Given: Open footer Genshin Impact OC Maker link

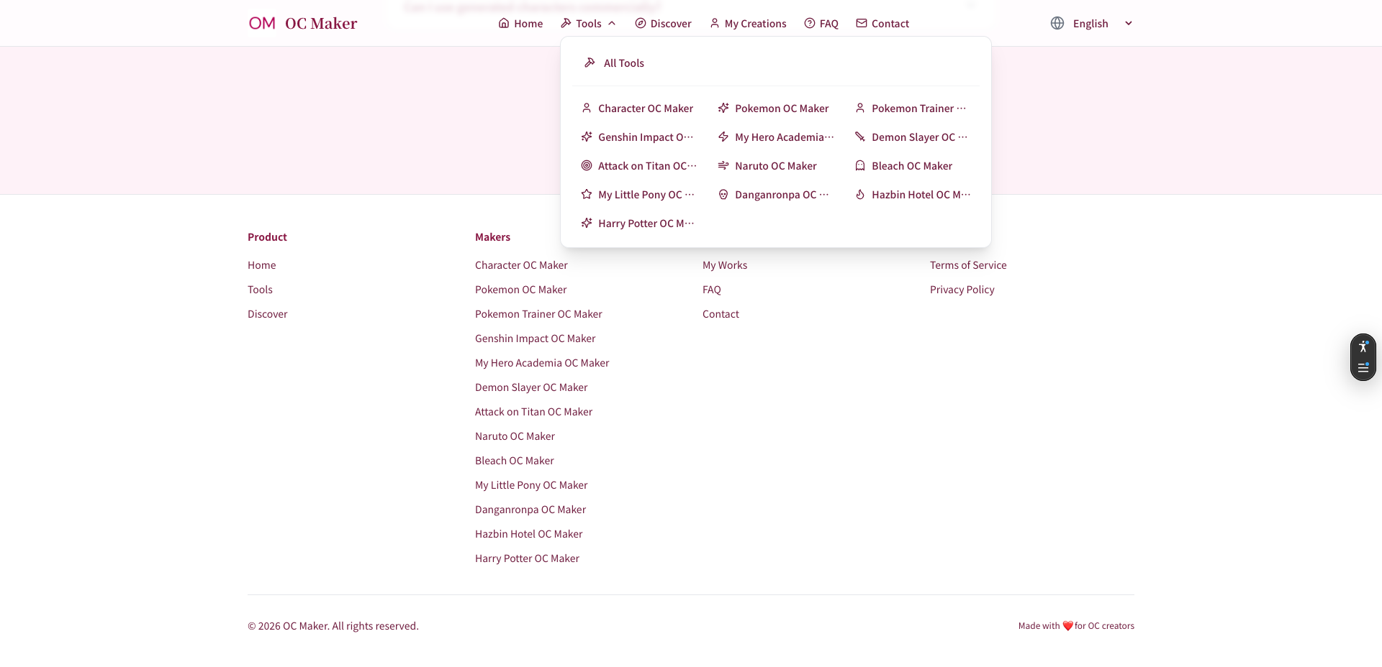Looking at the screenshot, I should [536, 338].
